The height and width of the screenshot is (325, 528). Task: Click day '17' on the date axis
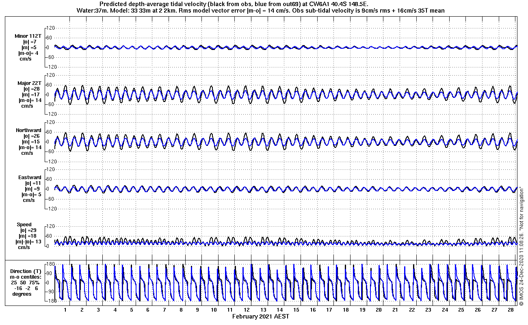[x=329, y=310]
